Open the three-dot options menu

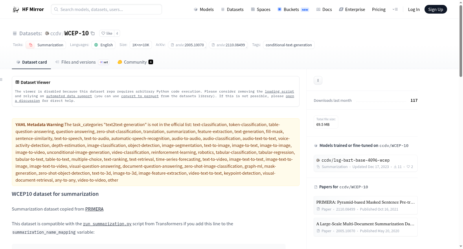coord(318,80)
